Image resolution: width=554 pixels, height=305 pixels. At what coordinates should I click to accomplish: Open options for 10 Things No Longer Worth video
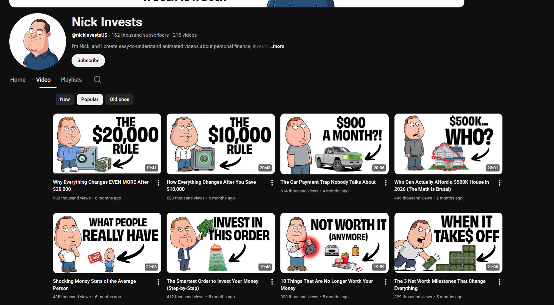pos(386,282)
